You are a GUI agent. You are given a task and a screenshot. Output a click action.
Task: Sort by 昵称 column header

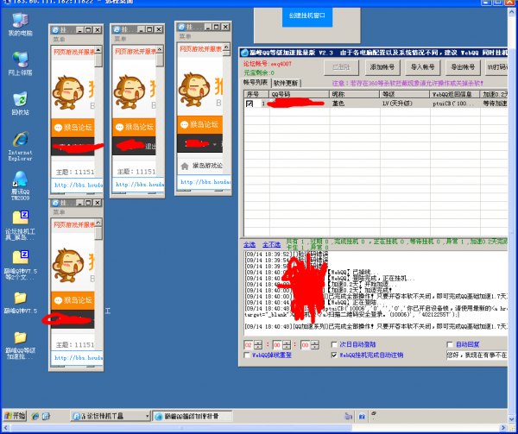tap(355, 94)
